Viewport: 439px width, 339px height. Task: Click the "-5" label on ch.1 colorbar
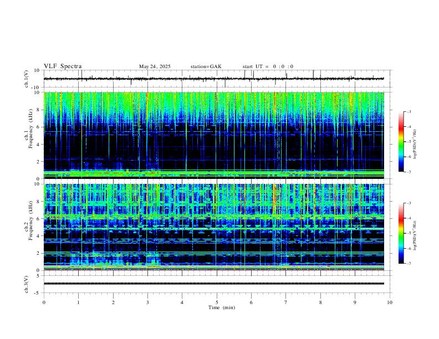pos(409,142)
